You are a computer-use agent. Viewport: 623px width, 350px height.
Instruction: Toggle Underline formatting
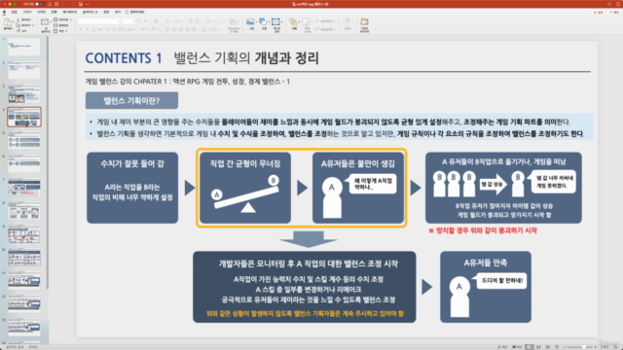(93, 29)
